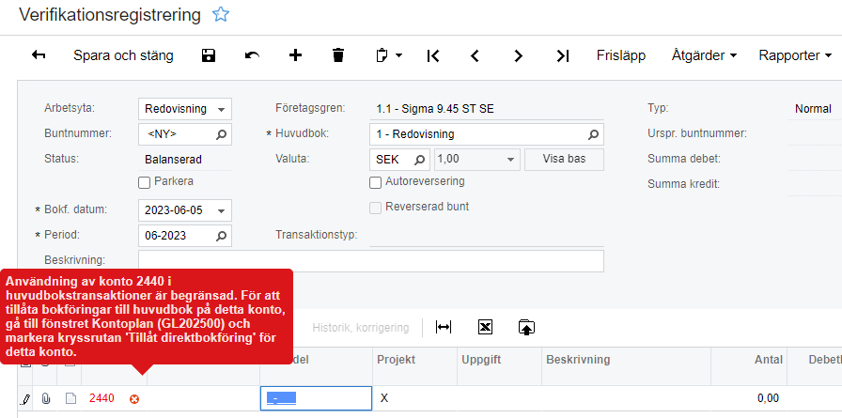The height and width of the screenshot is (418, 842).
Task: Fit grid columns width icon
Action: point(444,327)
